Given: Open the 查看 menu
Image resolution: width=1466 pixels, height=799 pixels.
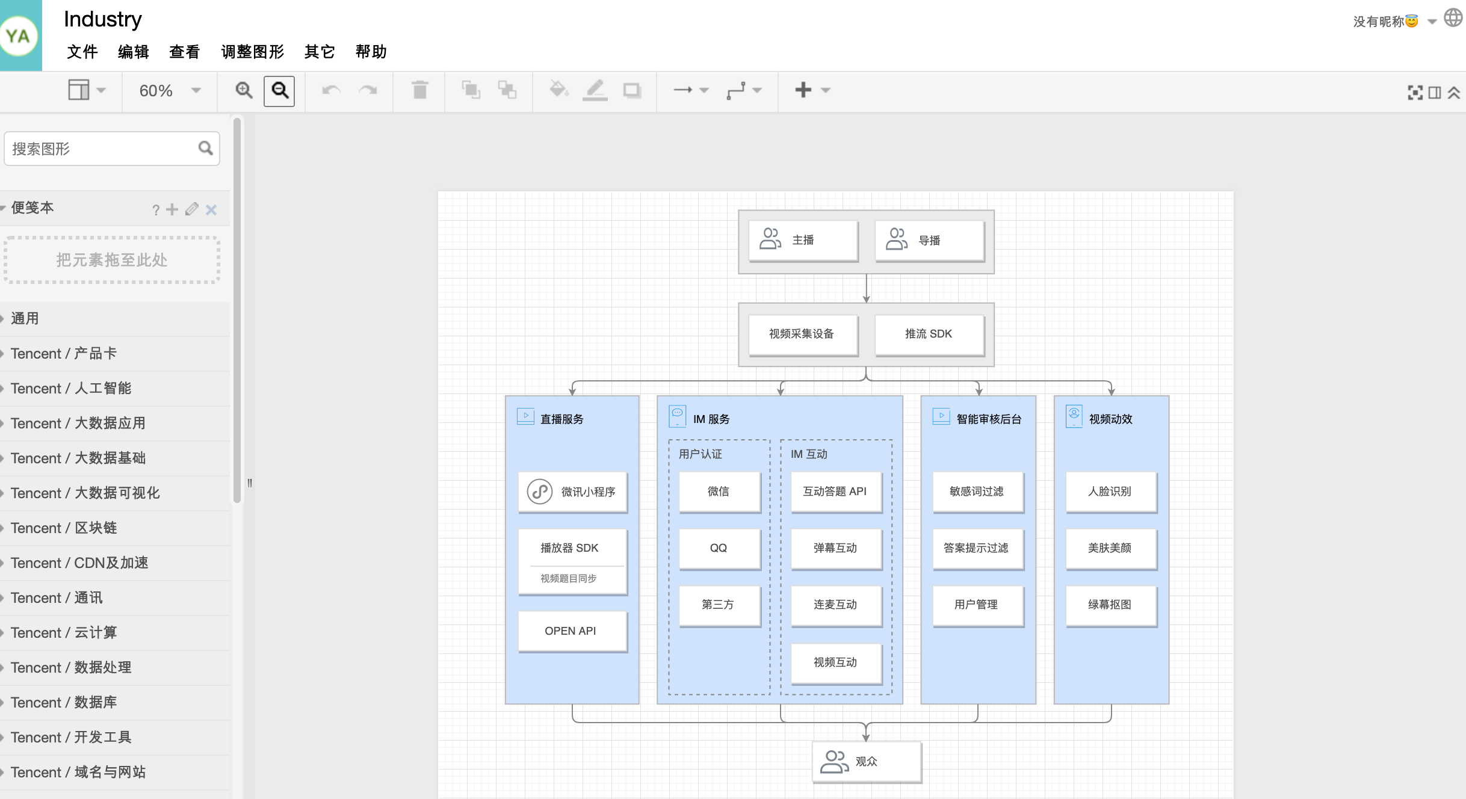Looking at the screenshot, I should (185, 52).
